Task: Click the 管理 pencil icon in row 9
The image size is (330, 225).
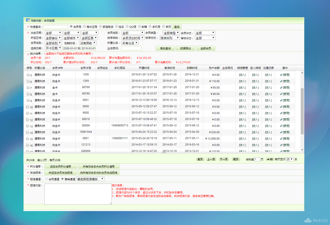Action: (x=281, y=100)
